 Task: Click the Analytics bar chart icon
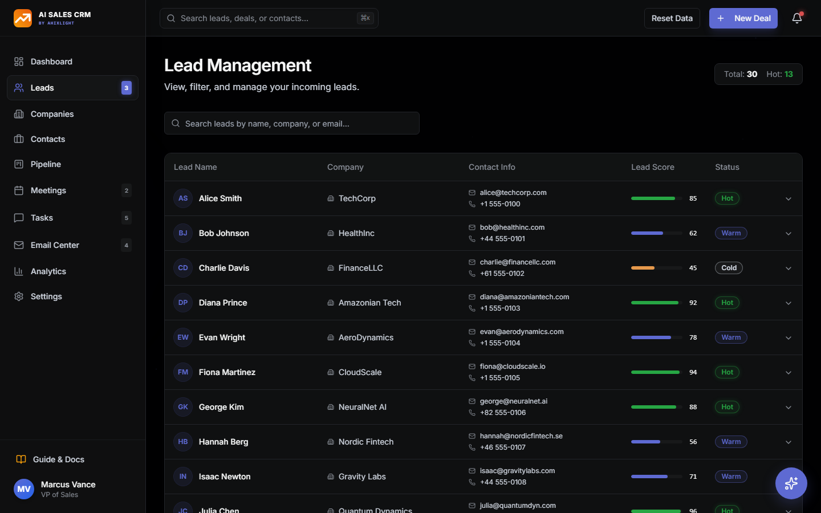tap(19, 271)
